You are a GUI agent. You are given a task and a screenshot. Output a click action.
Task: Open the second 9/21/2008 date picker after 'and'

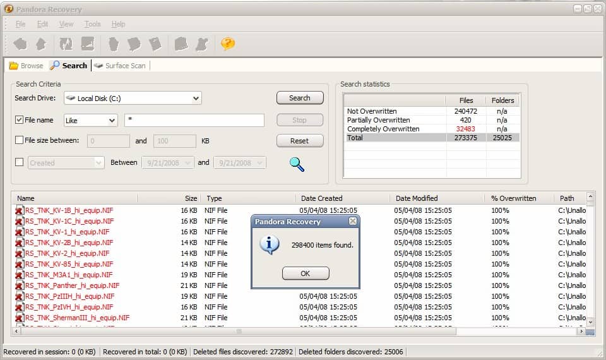click(x=239, y=163)
